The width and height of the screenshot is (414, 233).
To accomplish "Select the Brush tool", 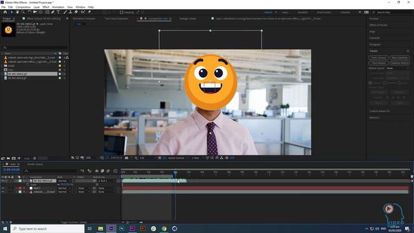I will click(x=65, y=12).
